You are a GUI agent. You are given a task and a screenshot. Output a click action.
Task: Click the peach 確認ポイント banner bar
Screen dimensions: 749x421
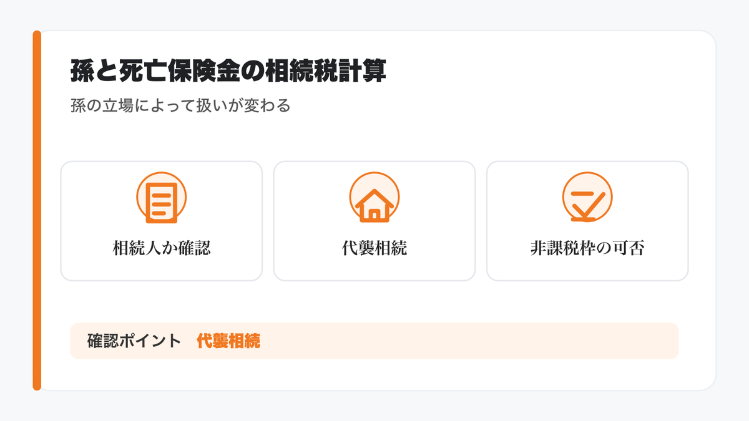tap(374, 341)
